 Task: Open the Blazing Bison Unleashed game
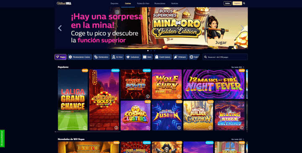click(x=229, y=115)
